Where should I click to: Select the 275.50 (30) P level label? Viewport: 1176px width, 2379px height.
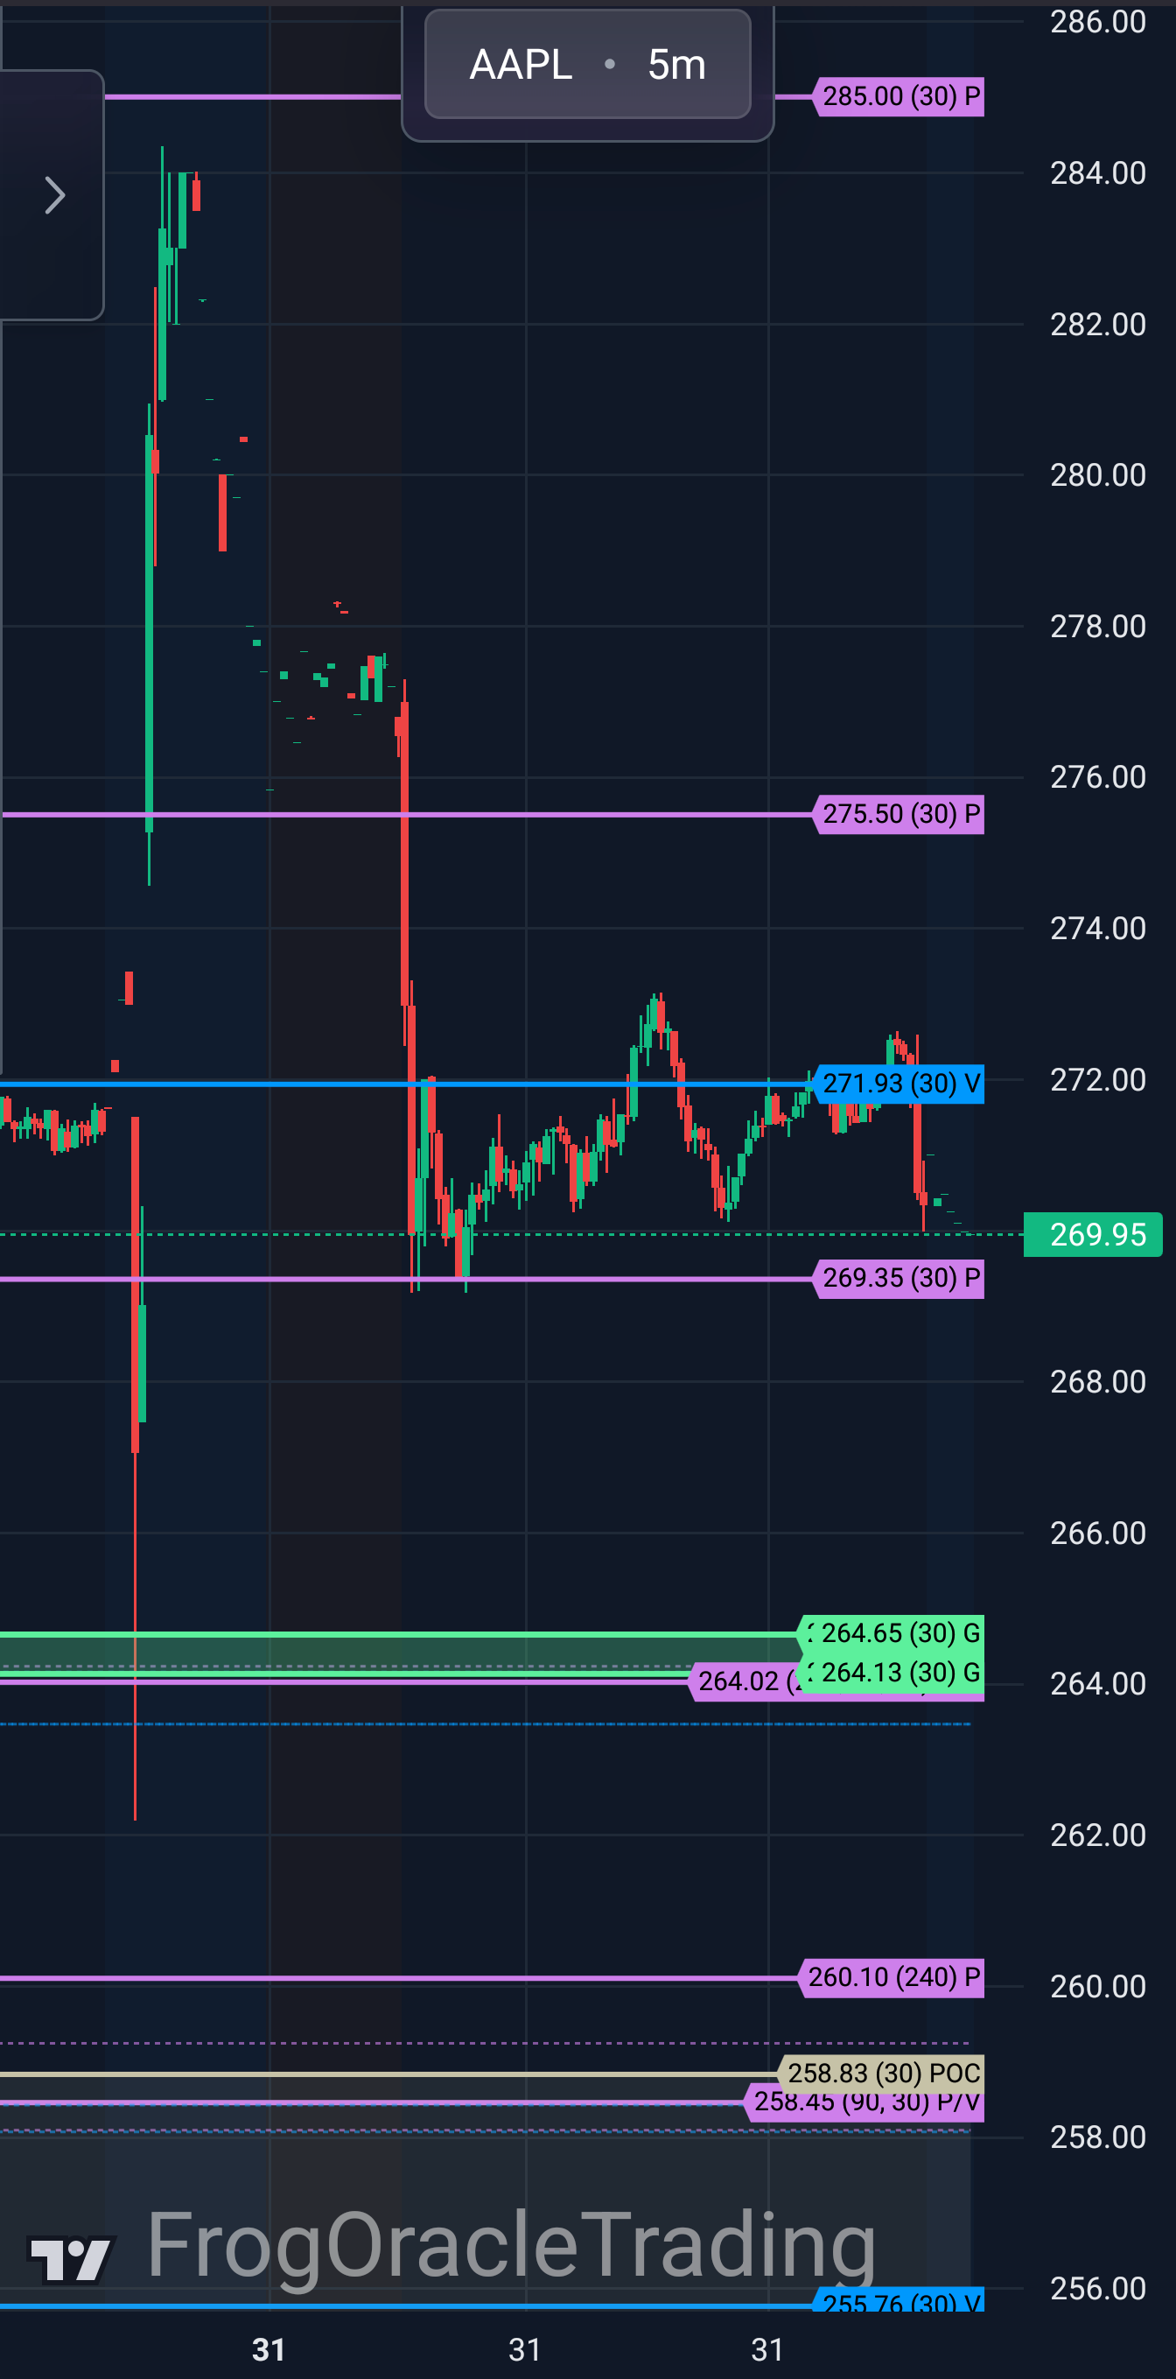pos(900,814)
